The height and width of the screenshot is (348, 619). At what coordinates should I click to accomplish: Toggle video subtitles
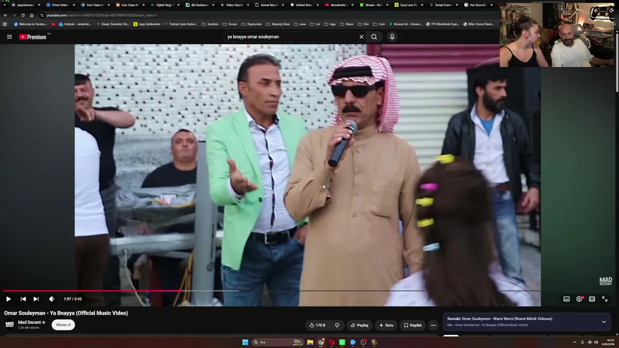[566, 299]
